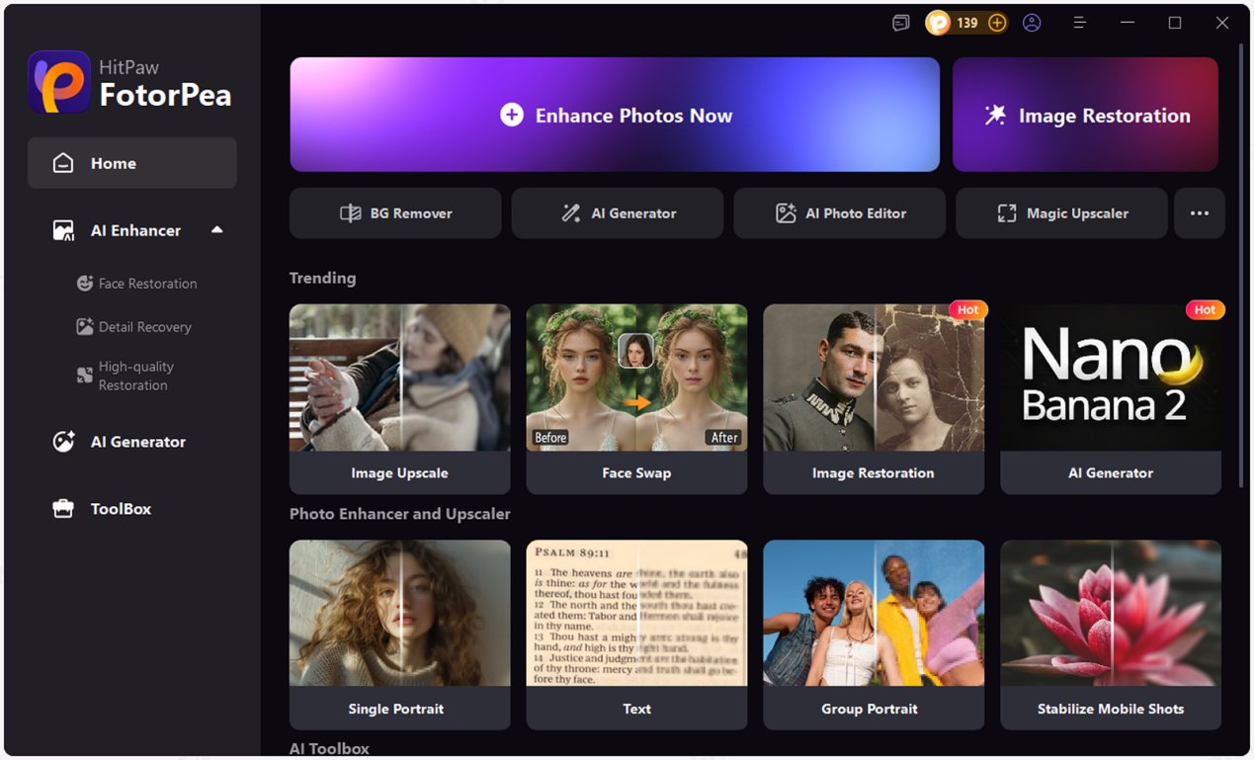This screenshot has width=1254, height=760.
Task: Open the user account profile icon
Action: point(1032,23)
